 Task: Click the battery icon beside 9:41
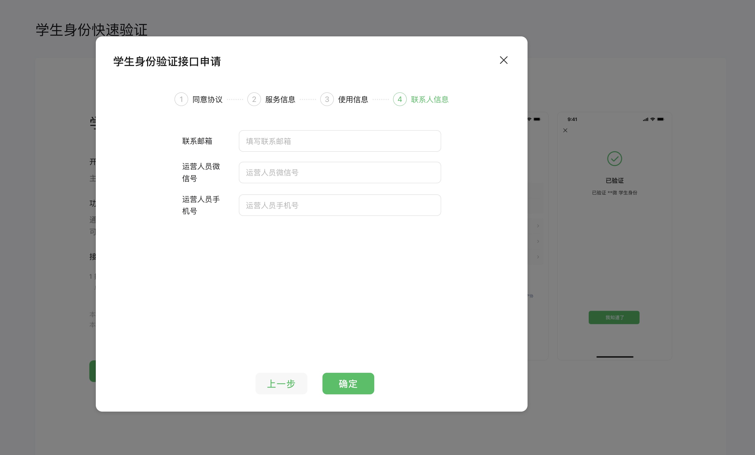pos(660,119)
